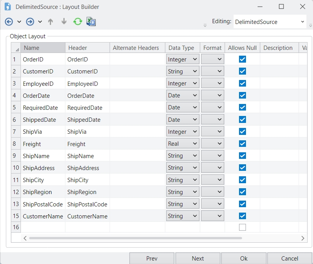This screenshot has height=264, width=313.
Task: Click the Ok button
Action: pos(244,258)
